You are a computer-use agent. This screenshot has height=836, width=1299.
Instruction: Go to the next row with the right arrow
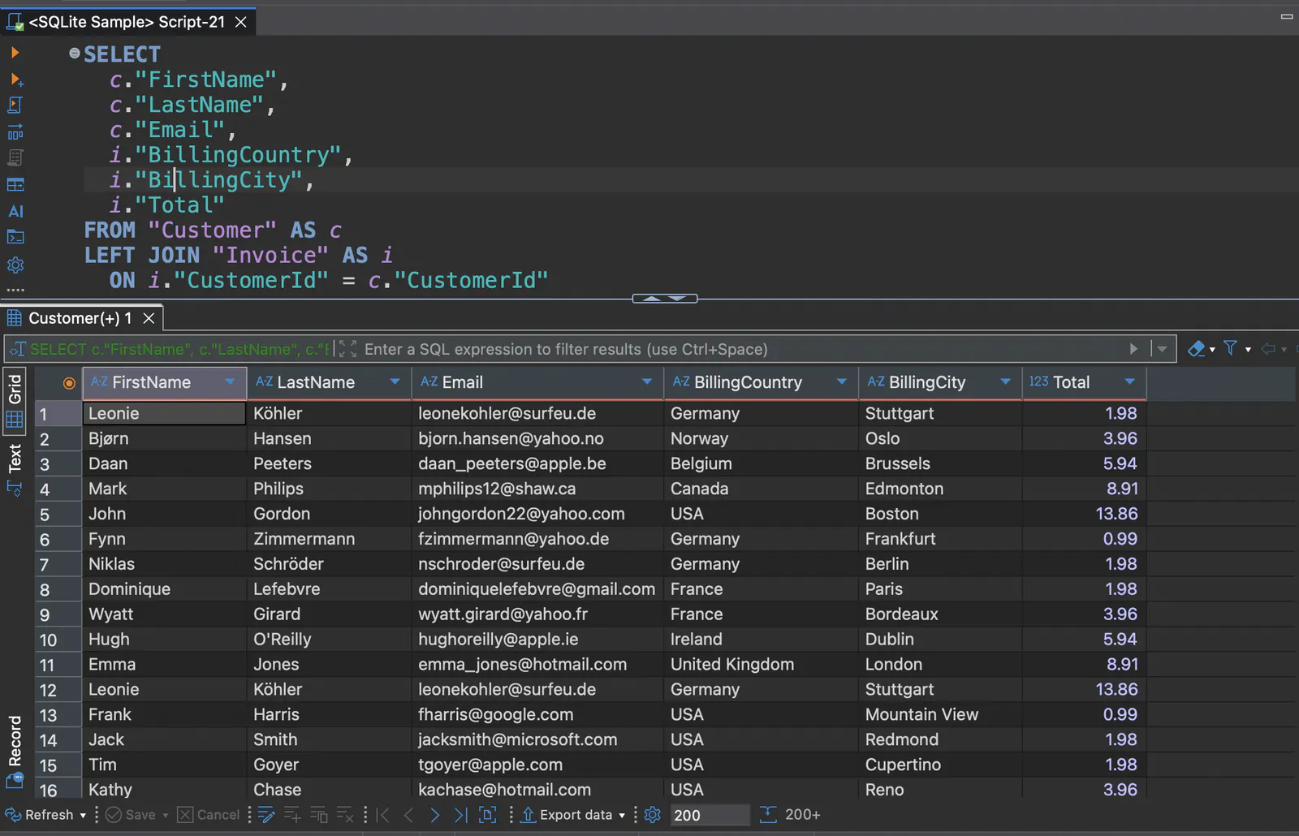(x=435, y=815)
